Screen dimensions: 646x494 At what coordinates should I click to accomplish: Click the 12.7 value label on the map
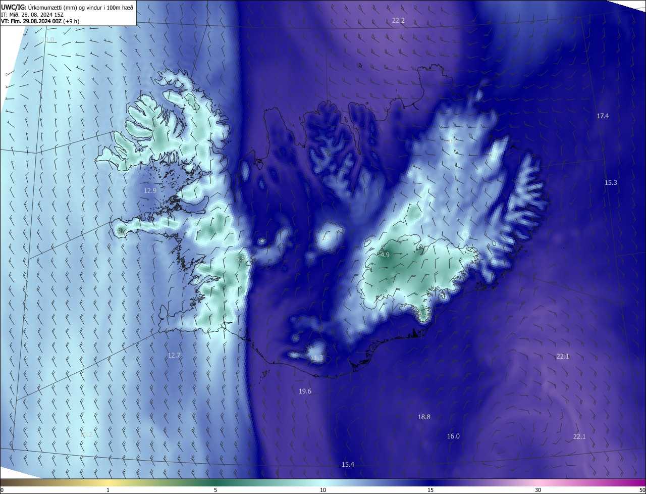[174, 356]
